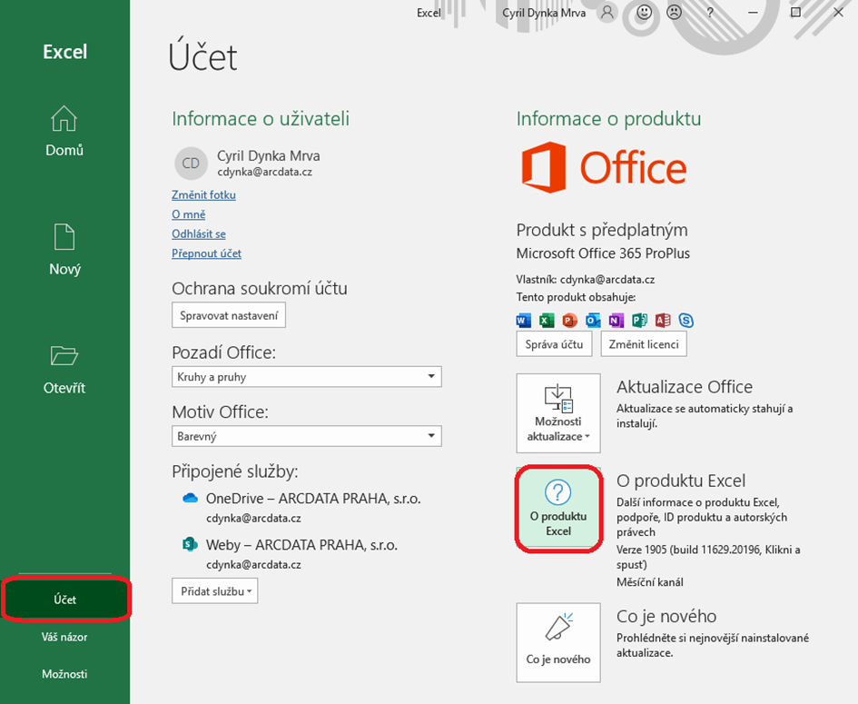The width and height of the screenshot is (858, 704).
Task: Close the Excel window
Action: click(x=838, y=12)
